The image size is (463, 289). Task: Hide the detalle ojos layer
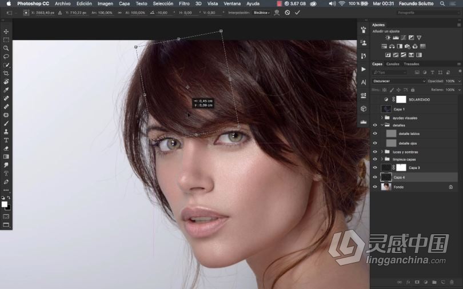[x=375, y=143]
